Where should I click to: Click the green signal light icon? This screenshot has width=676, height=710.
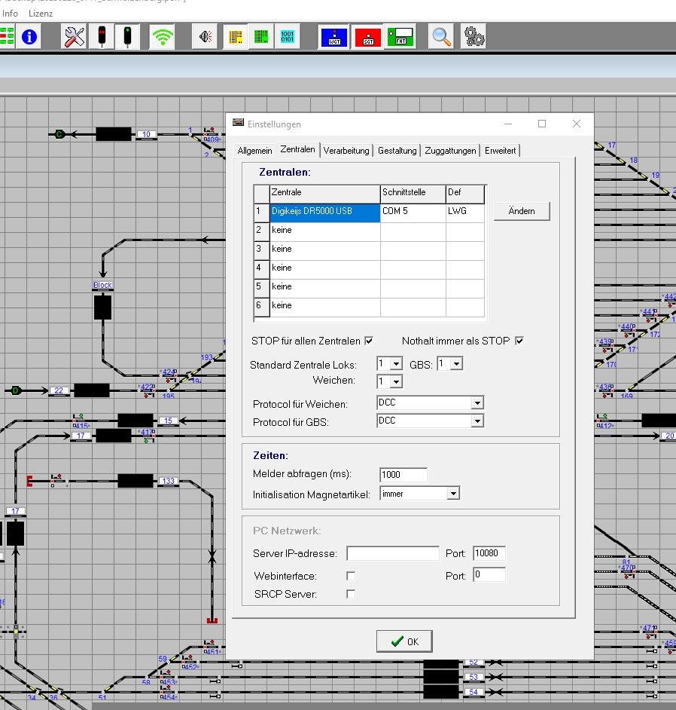click(x=127, y=37)
